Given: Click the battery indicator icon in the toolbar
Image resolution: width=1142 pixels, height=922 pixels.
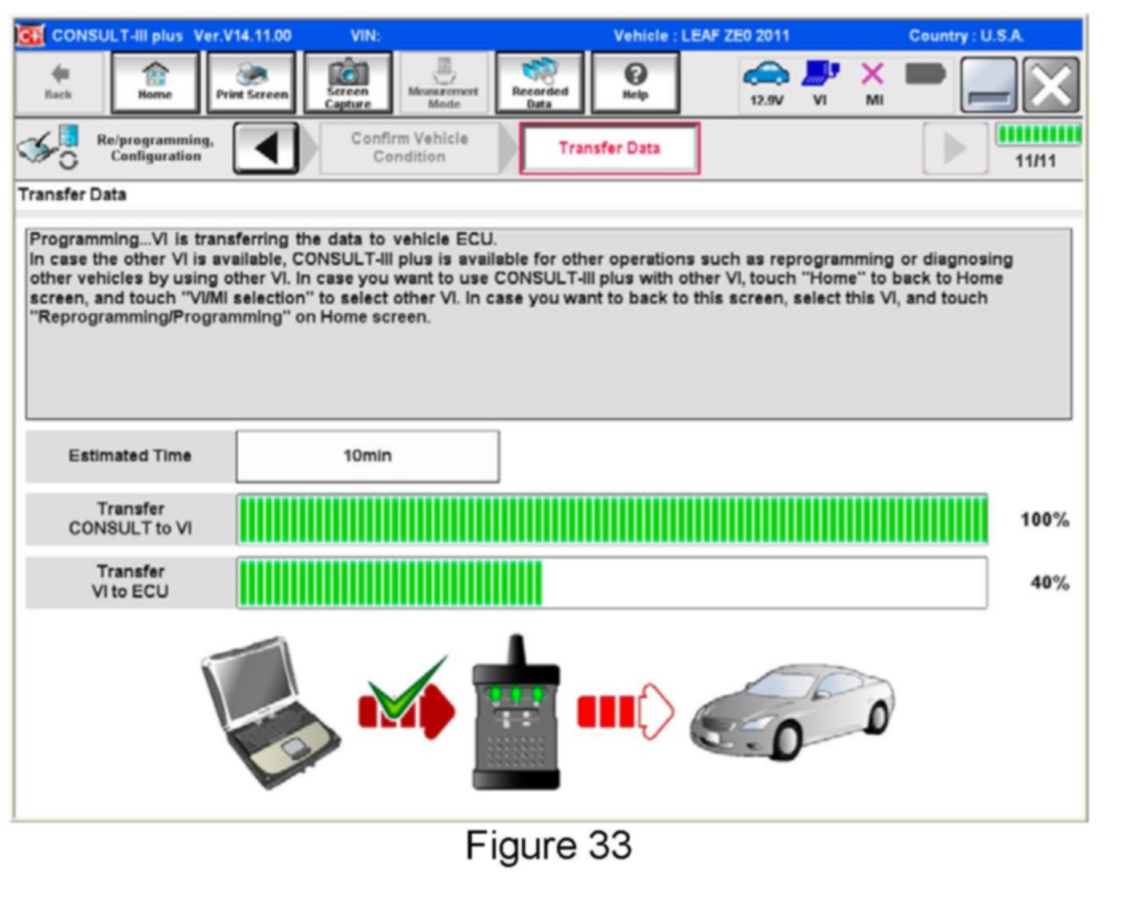Looking at the screenshot, I should tap(924, 76).
